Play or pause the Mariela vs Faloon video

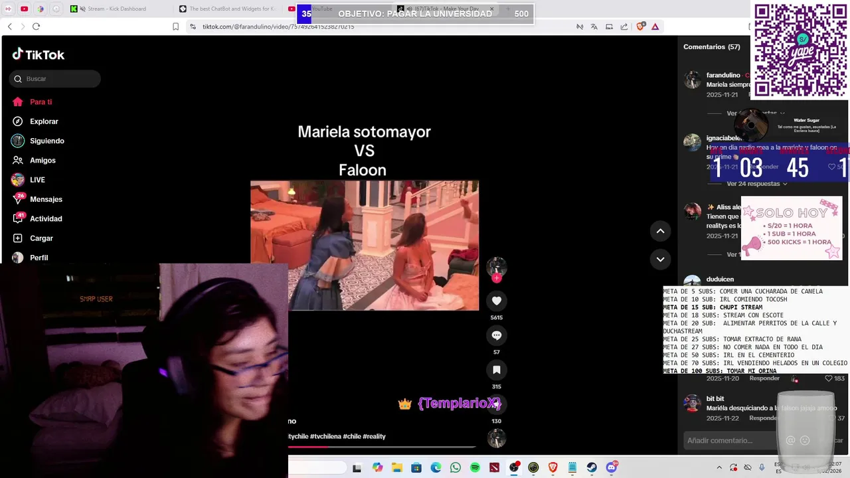pos(365,245)
